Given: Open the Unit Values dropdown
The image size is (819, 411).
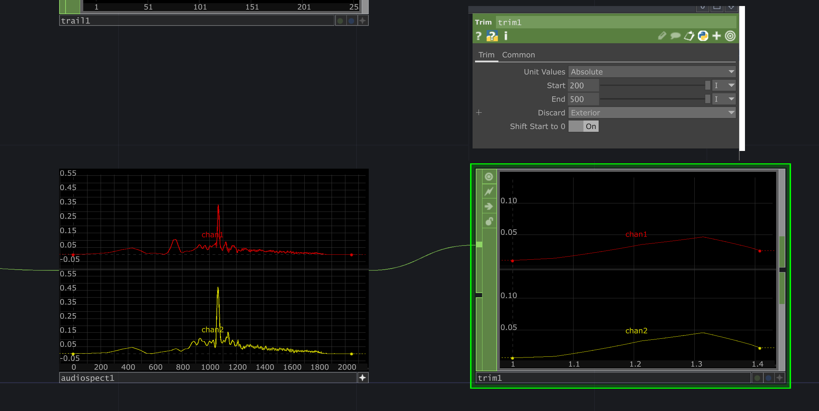Looking at the screenshot, I should point(652,72).
